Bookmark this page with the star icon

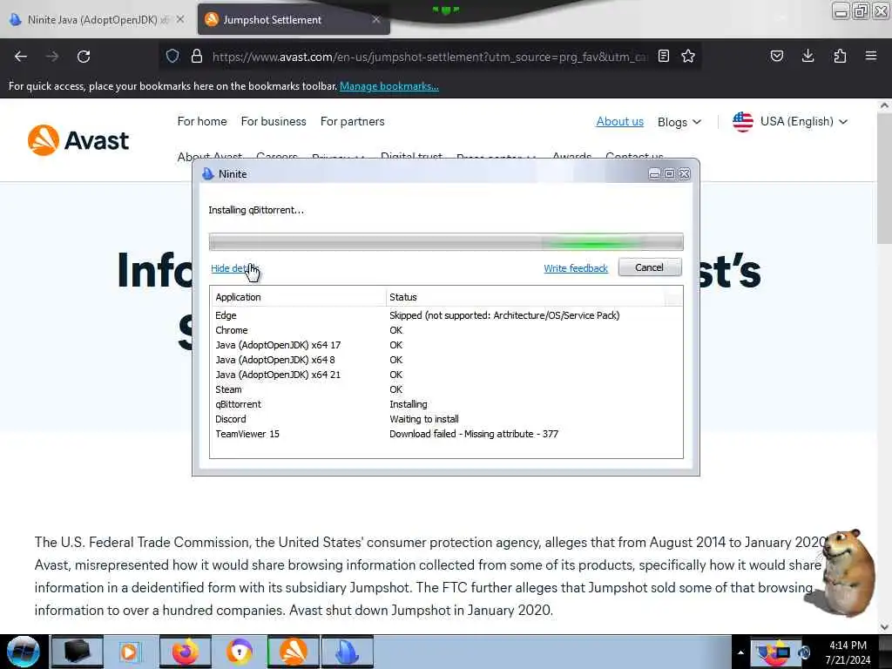point(688,56)
